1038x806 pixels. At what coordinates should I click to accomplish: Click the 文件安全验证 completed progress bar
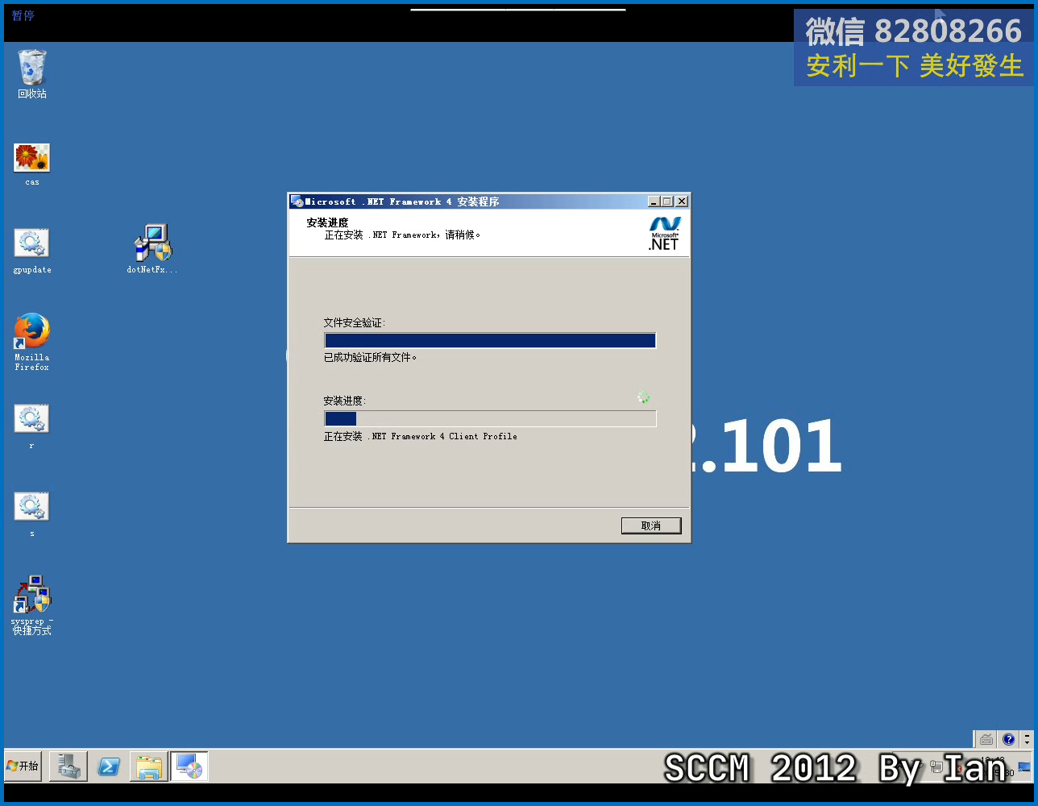[490, 340]
